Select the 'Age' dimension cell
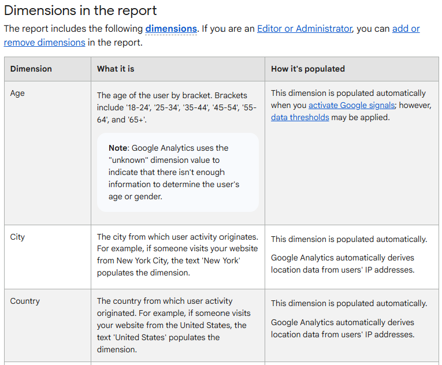This screenshot has height=365, width=442. pos(17,93)
